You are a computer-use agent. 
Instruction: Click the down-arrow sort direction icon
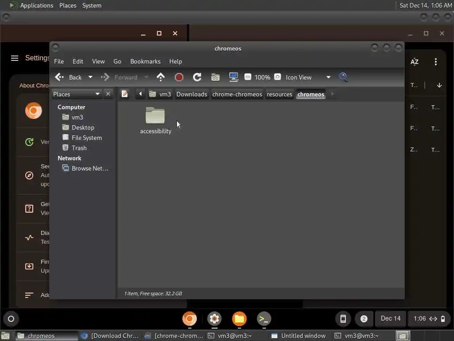[439, 85]
